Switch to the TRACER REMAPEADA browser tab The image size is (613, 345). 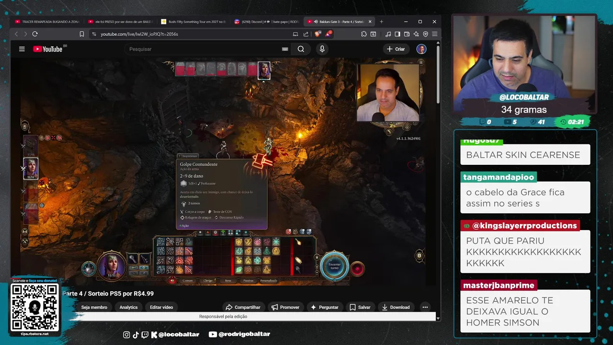48,22
